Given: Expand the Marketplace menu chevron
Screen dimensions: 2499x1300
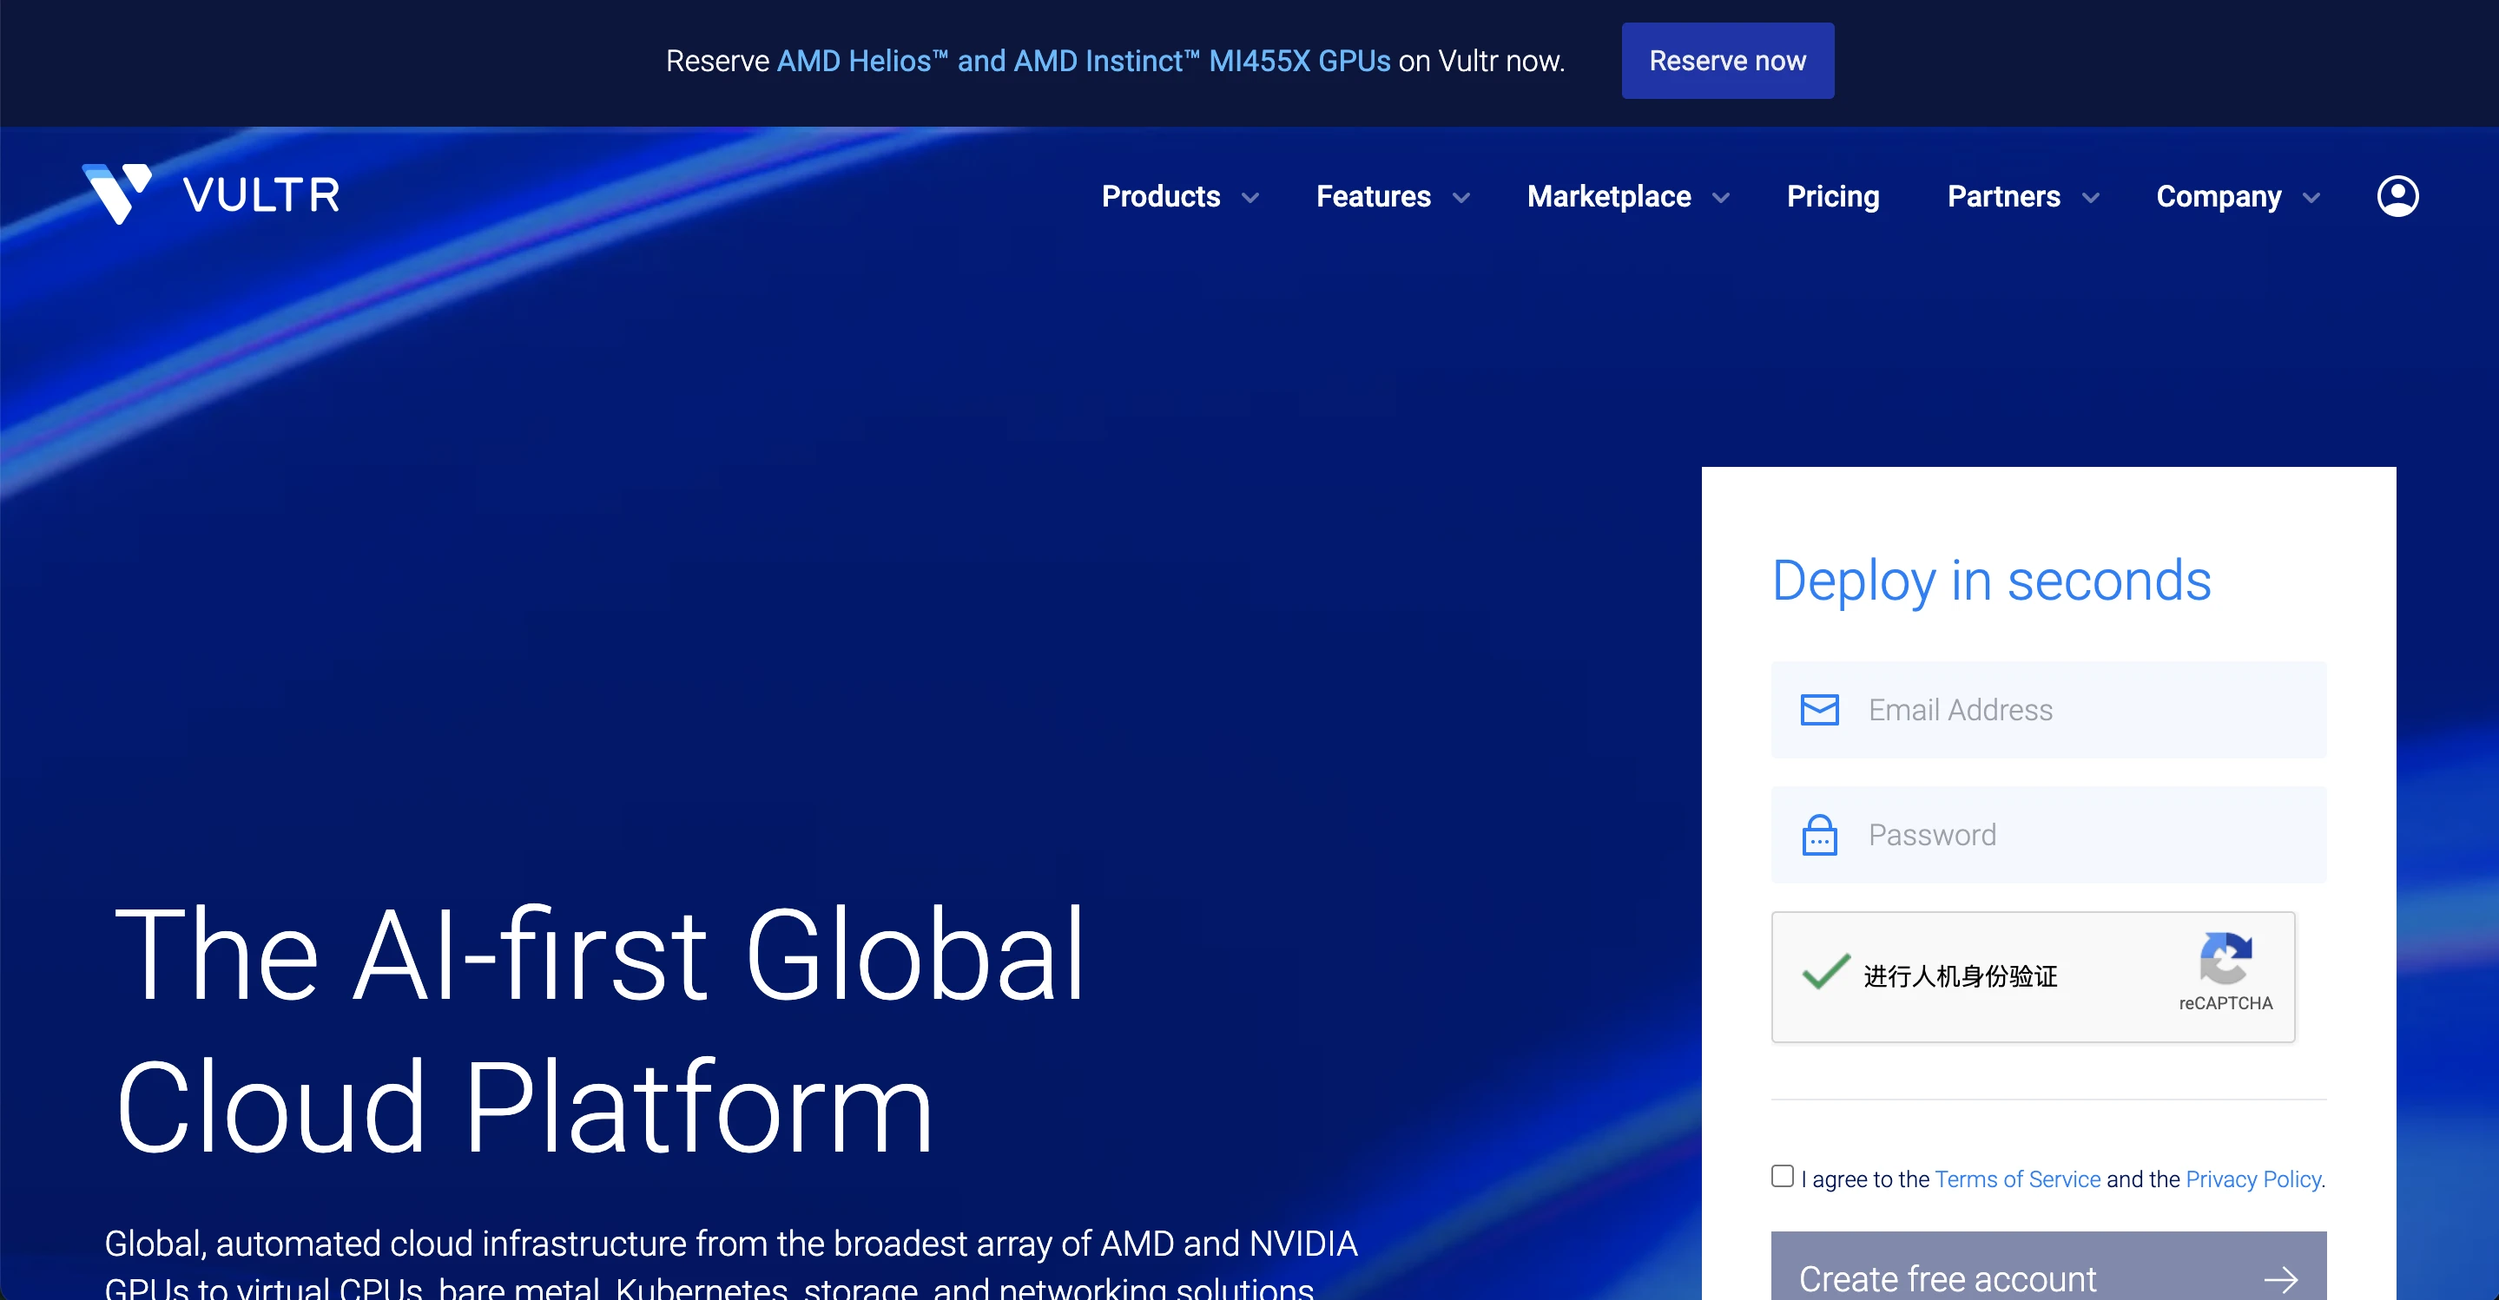Looking at the screenshot, I should coord(1721,198).
